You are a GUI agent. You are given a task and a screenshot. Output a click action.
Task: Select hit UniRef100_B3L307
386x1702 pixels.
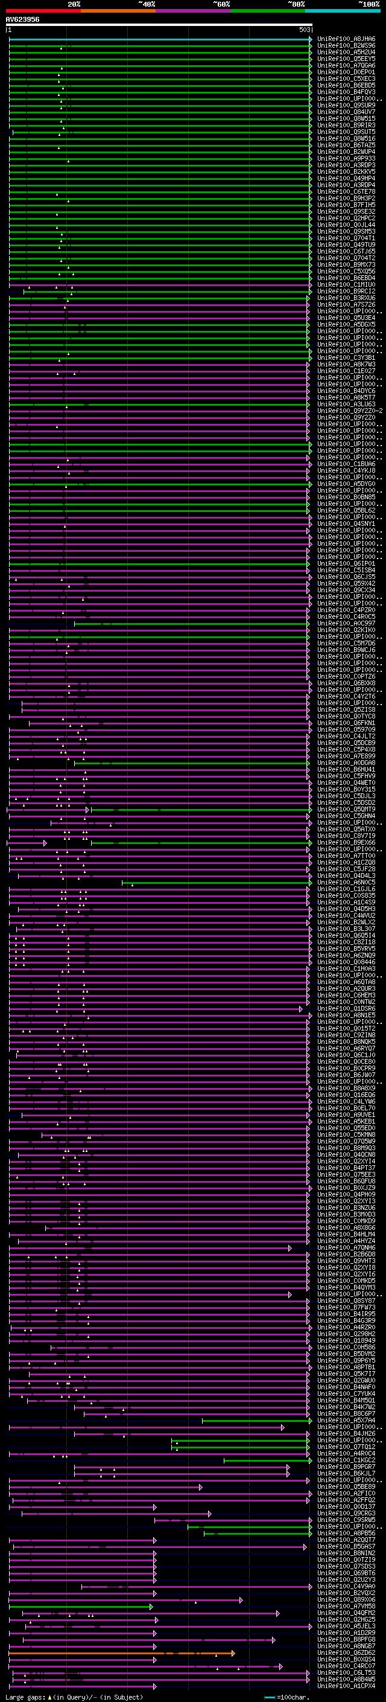[x=346, y=929]
